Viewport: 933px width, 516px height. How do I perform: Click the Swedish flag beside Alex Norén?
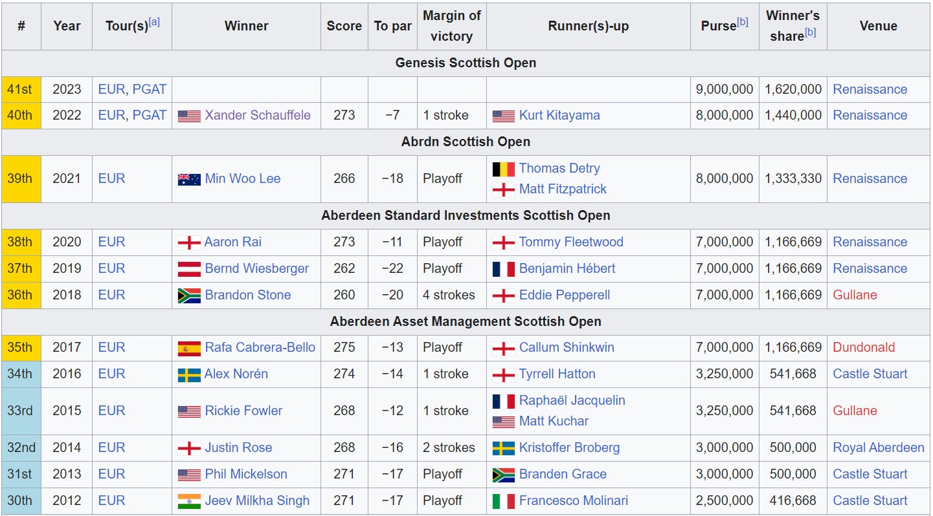(x=189, y=374)
